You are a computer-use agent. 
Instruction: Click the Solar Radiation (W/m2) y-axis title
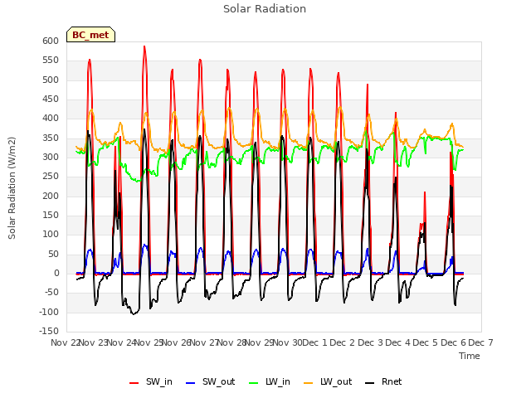12,188
